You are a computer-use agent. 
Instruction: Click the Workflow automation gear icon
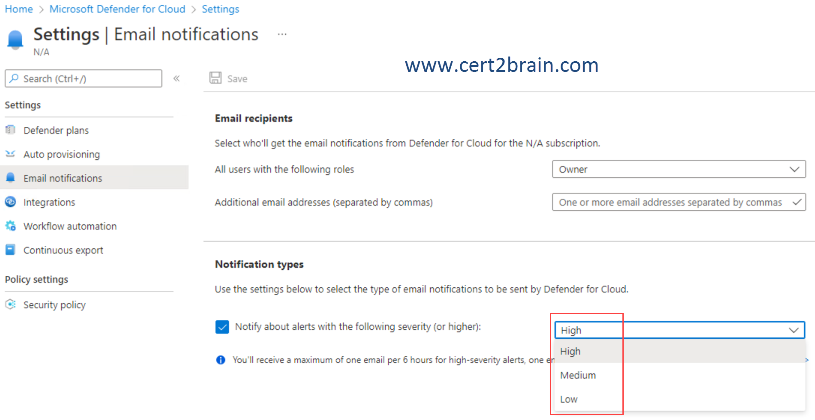10,226
